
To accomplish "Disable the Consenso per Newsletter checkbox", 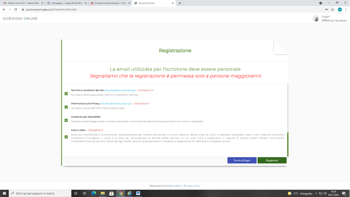I will (x=66, y=120).
